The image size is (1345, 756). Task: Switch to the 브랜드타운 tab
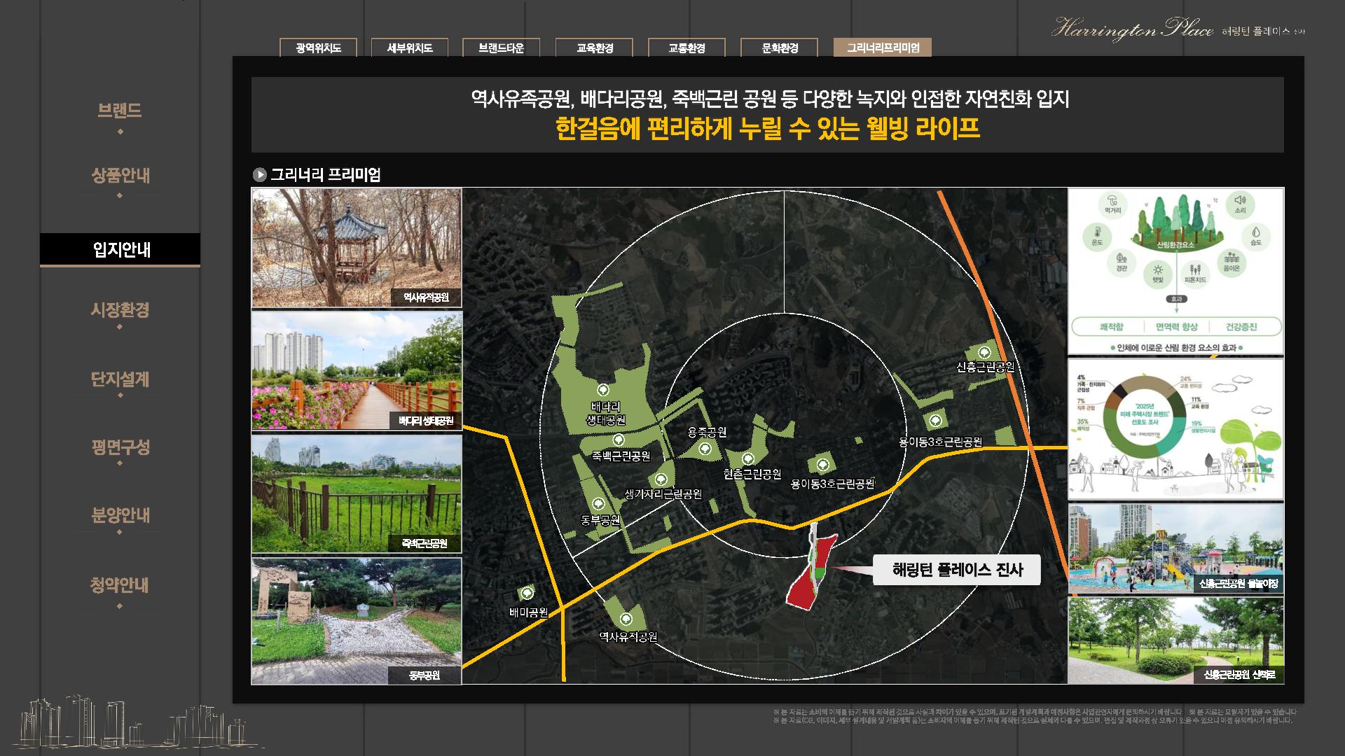(501, 48)
